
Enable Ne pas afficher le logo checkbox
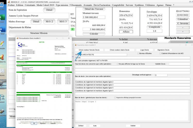tap(118, 64)
